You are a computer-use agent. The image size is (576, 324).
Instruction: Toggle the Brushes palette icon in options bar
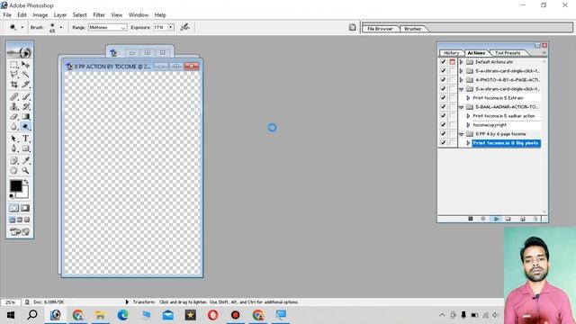(x=352, y=27)
